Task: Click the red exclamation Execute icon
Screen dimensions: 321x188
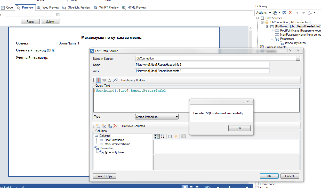Action: point(98,80)
